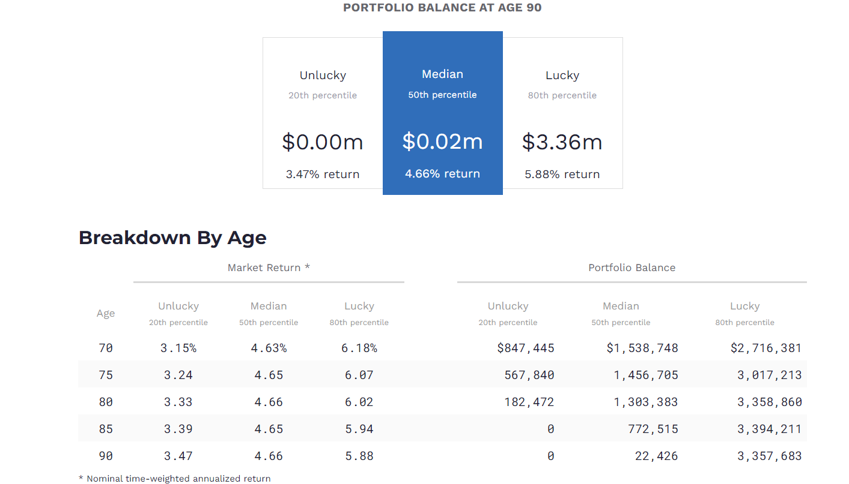Click the "$0.00m" Unlucky balance figure
Image resolution: width=849 pixels, height=484 pixels.
[323, 142]
